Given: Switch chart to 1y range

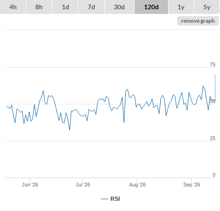Looking at the screenshot, I should tap(181, 7).
